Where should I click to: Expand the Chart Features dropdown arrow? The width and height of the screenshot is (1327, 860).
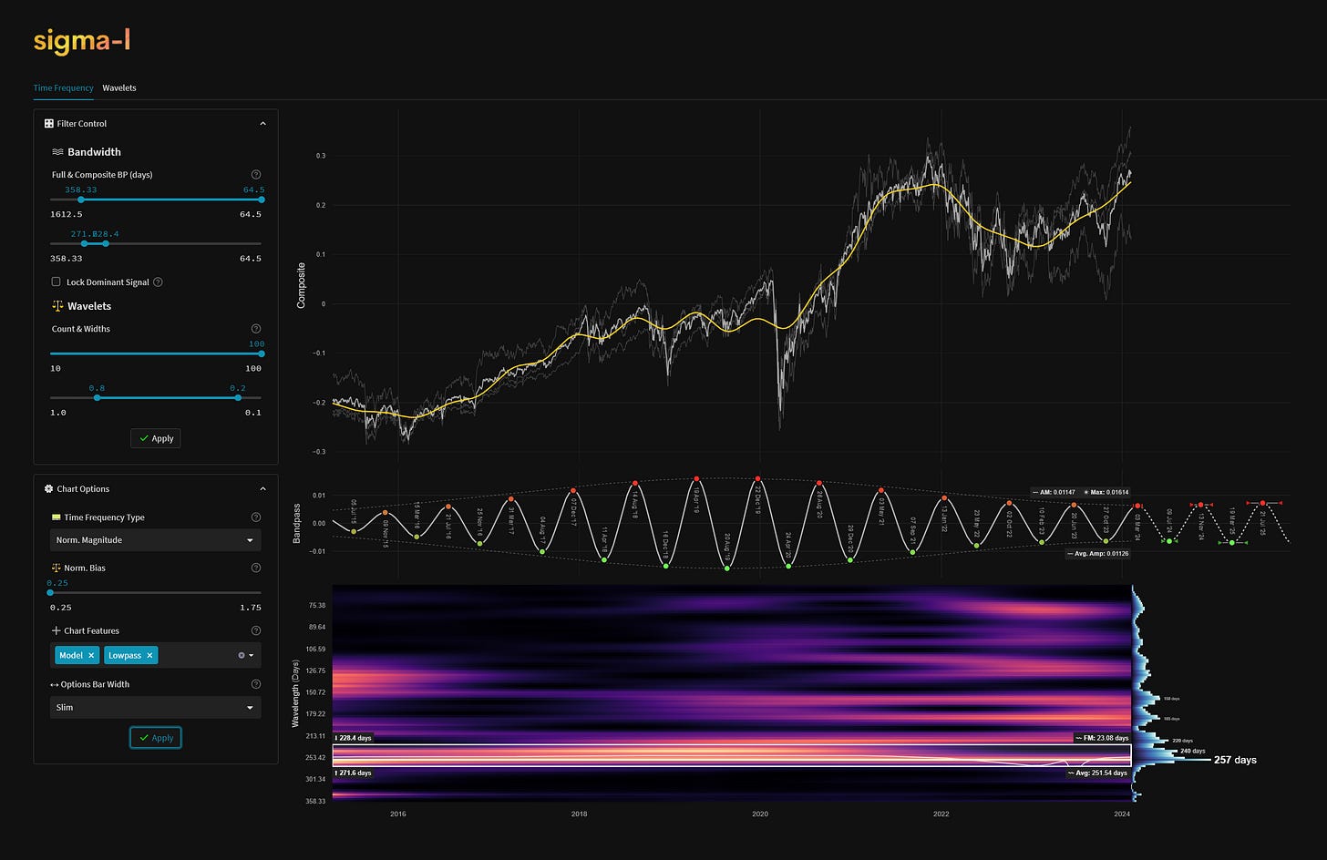(252, 656)
